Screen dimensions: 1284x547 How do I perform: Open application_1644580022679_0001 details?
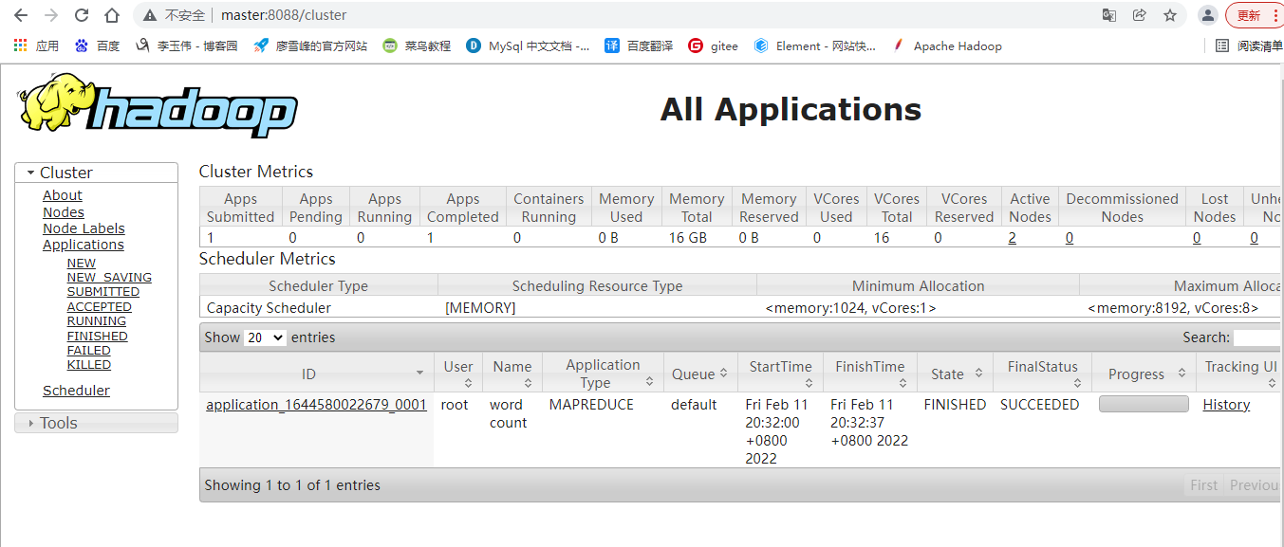tap(316, 405)
